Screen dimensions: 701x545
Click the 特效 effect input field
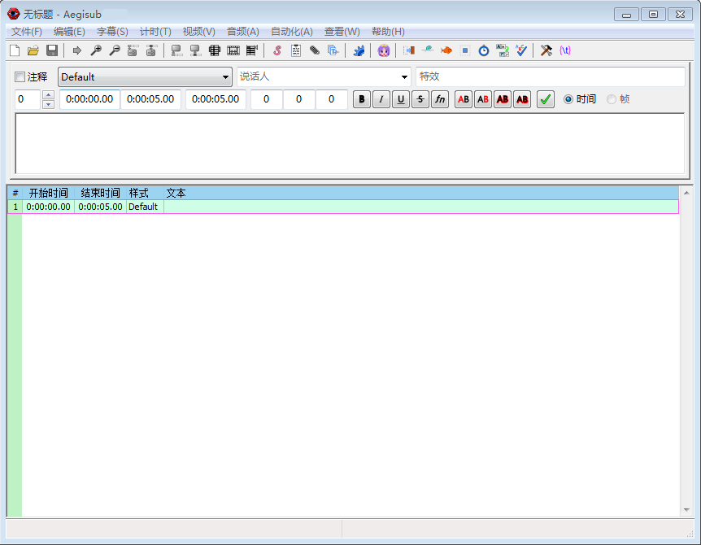[x=551, y=77]
